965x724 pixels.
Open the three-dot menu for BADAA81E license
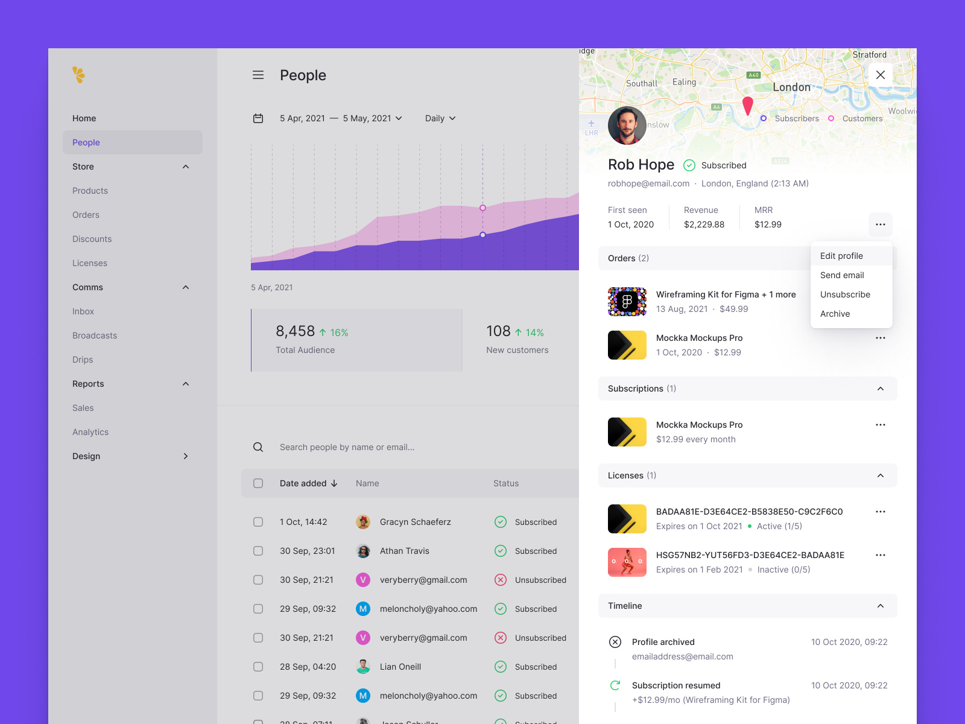pyautogui.click(x=880, y=512)
